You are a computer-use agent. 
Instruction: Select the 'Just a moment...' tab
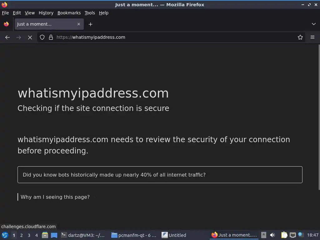(49, 24)
